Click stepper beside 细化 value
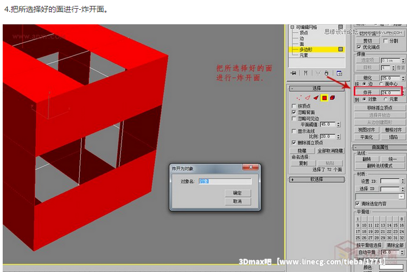The width and height of the screenshot is (407, 272). click(403, 78)
